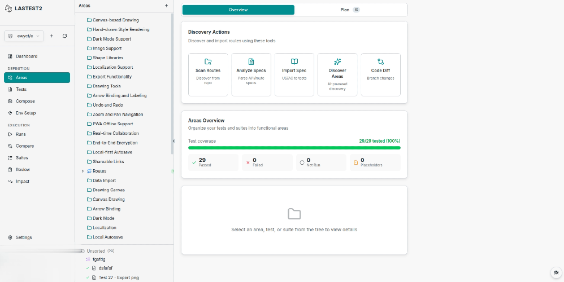Switch to the Plan tab
The height and width of the screenshot is (282, 564).
350,10
